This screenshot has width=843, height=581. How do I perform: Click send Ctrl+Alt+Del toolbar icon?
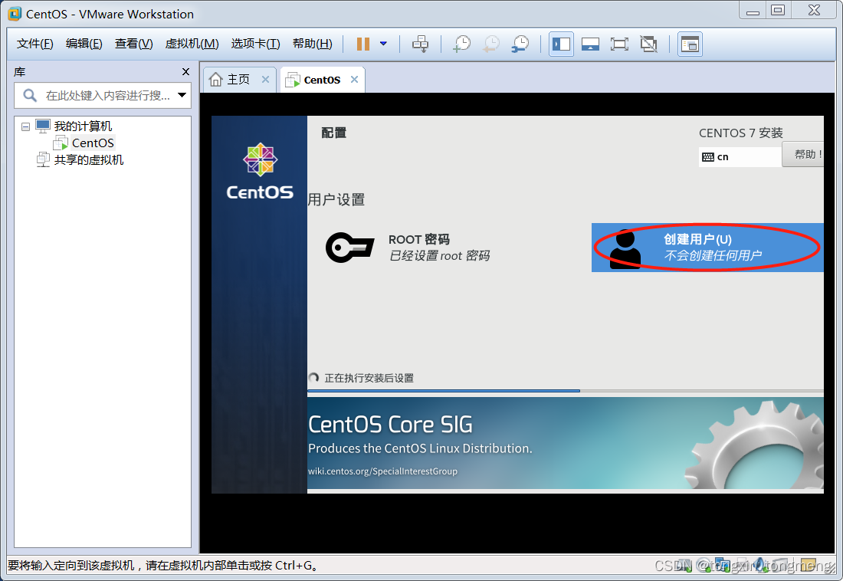coord(421,44)
